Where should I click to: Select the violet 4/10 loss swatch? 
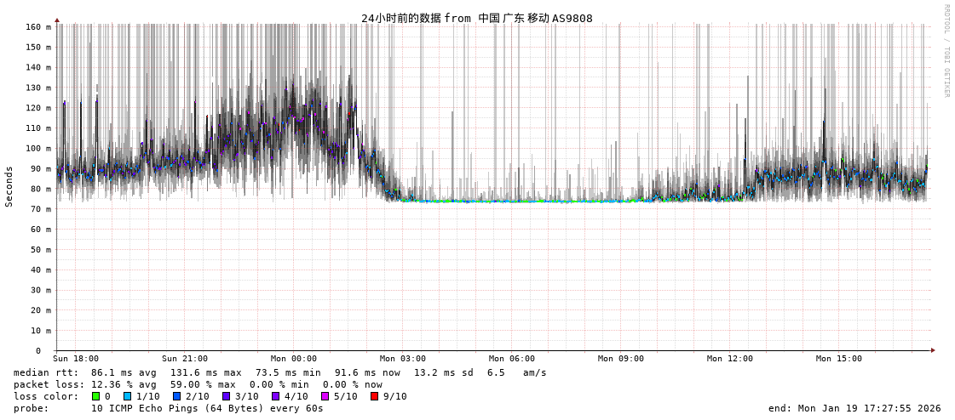275,396
